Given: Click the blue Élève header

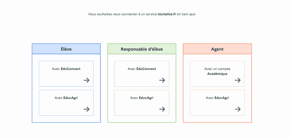Looking at the screenshot, I should pyautogui.click(x=66, y=49).
